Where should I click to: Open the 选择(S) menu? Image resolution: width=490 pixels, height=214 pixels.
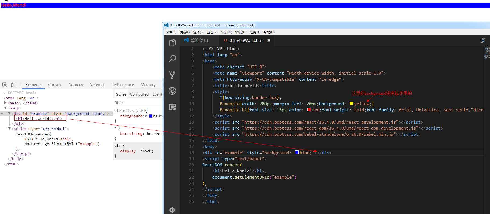[198, 32]
